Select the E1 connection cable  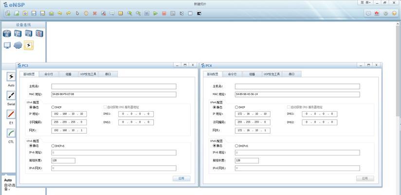pyautogui.click(x=11, y=114)
